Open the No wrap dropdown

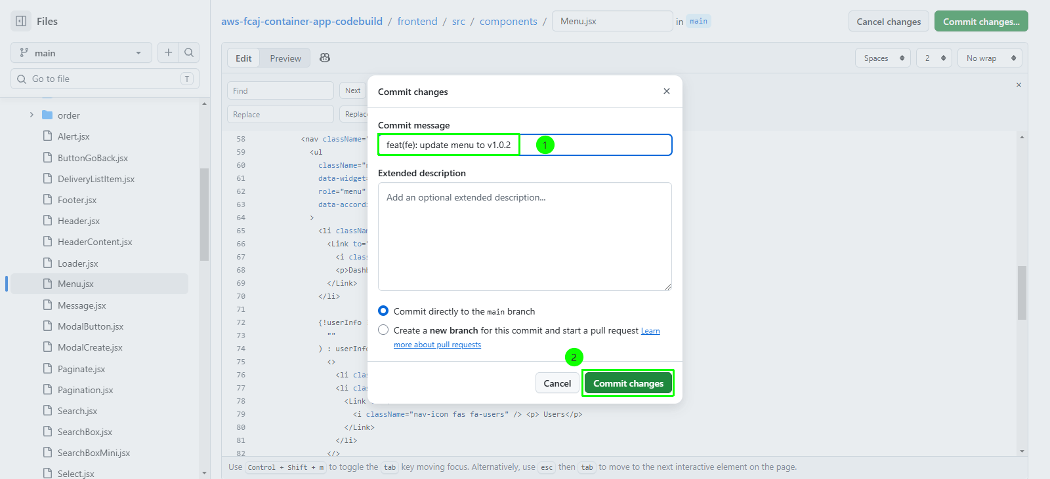point(990,58)
